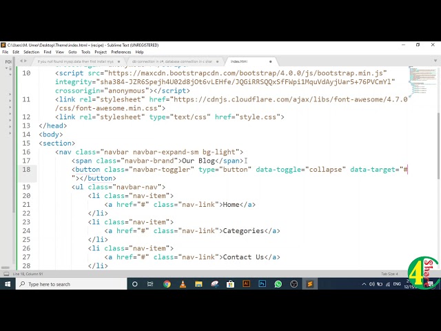Click 'navbar-toggler' in line 18

(161, 170)
